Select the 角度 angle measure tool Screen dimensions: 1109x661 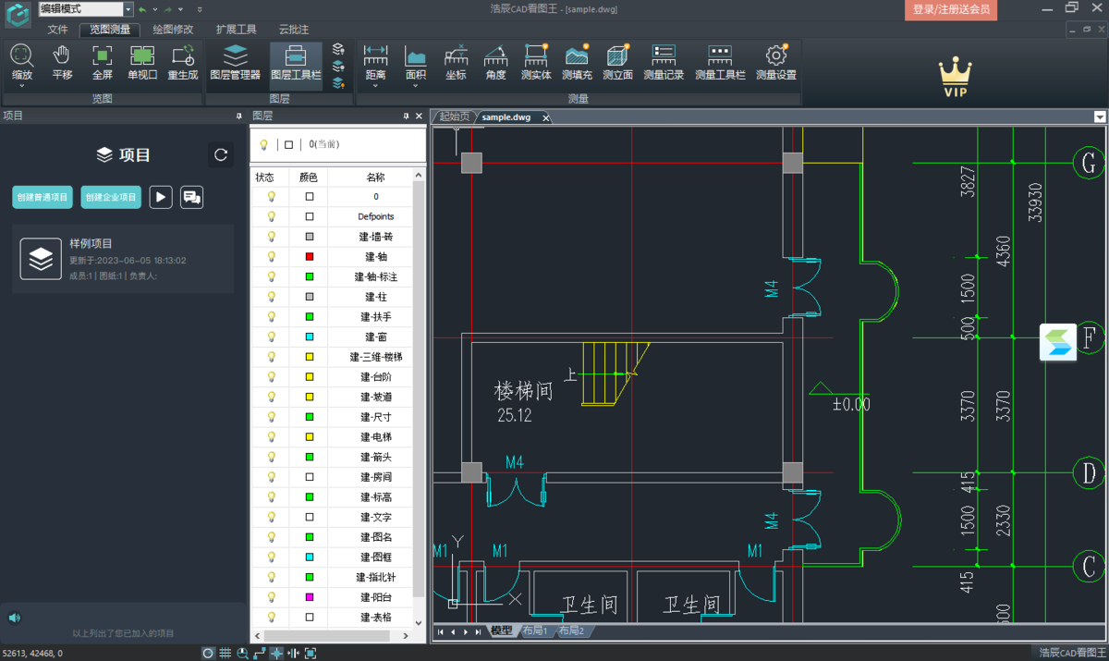(496, 63)
